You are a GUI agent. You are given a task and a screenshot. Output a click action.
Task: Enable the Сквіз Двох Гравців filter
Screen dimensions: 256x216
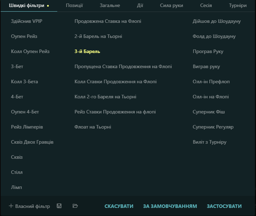(x=32, y=142)
